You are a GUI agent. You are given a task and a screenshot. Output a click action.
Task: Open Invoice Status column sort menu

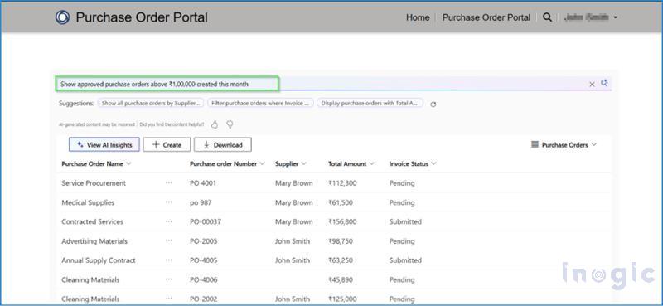(x=433, y=164)
